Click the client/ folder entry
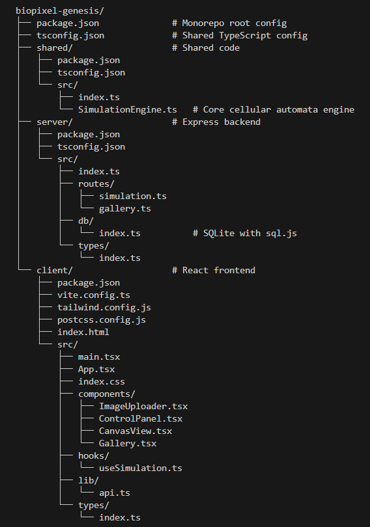 pos(55,271)
